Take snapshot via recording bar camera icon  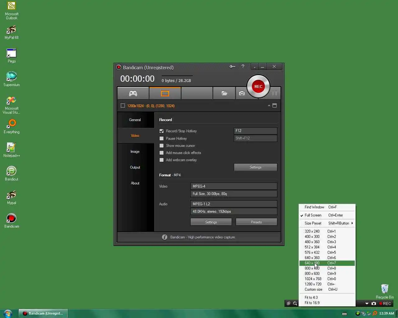coord(374,303)
